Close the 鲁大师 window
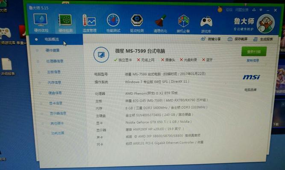 click(275, 10)
